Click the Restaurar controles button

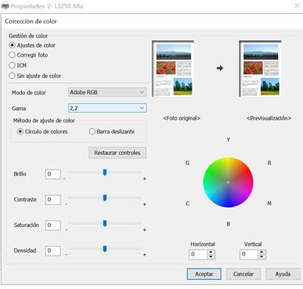[117, 153]
